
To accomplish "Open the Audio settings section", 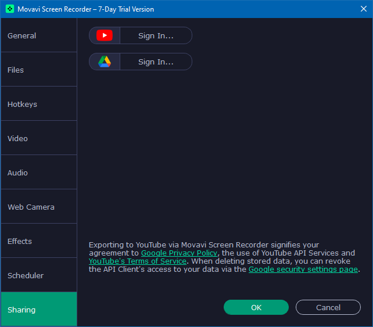I will (38, 173).
